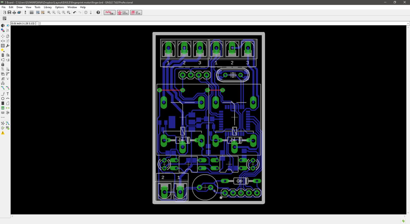Click the vertical scrollbar on the right
Image resolution: width=410 pixels, height=224 pixels.
coord(408,120)
